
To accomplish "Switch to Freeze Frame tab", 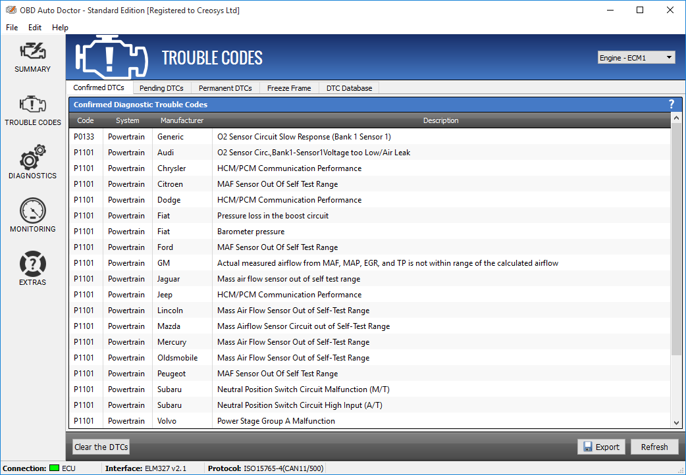I will point(289,88).
